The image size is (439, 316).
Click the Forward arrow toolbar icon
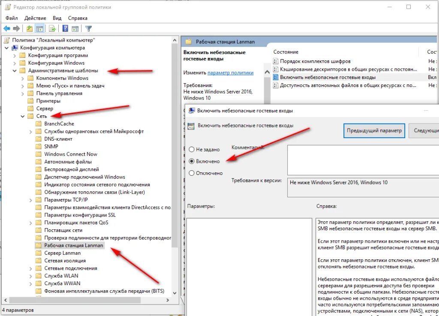(x=17, y=29)
